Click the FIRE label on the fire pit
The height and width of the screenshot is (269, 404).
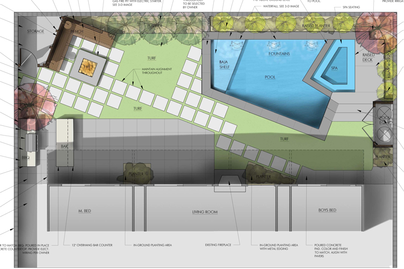tap(88, 66)
